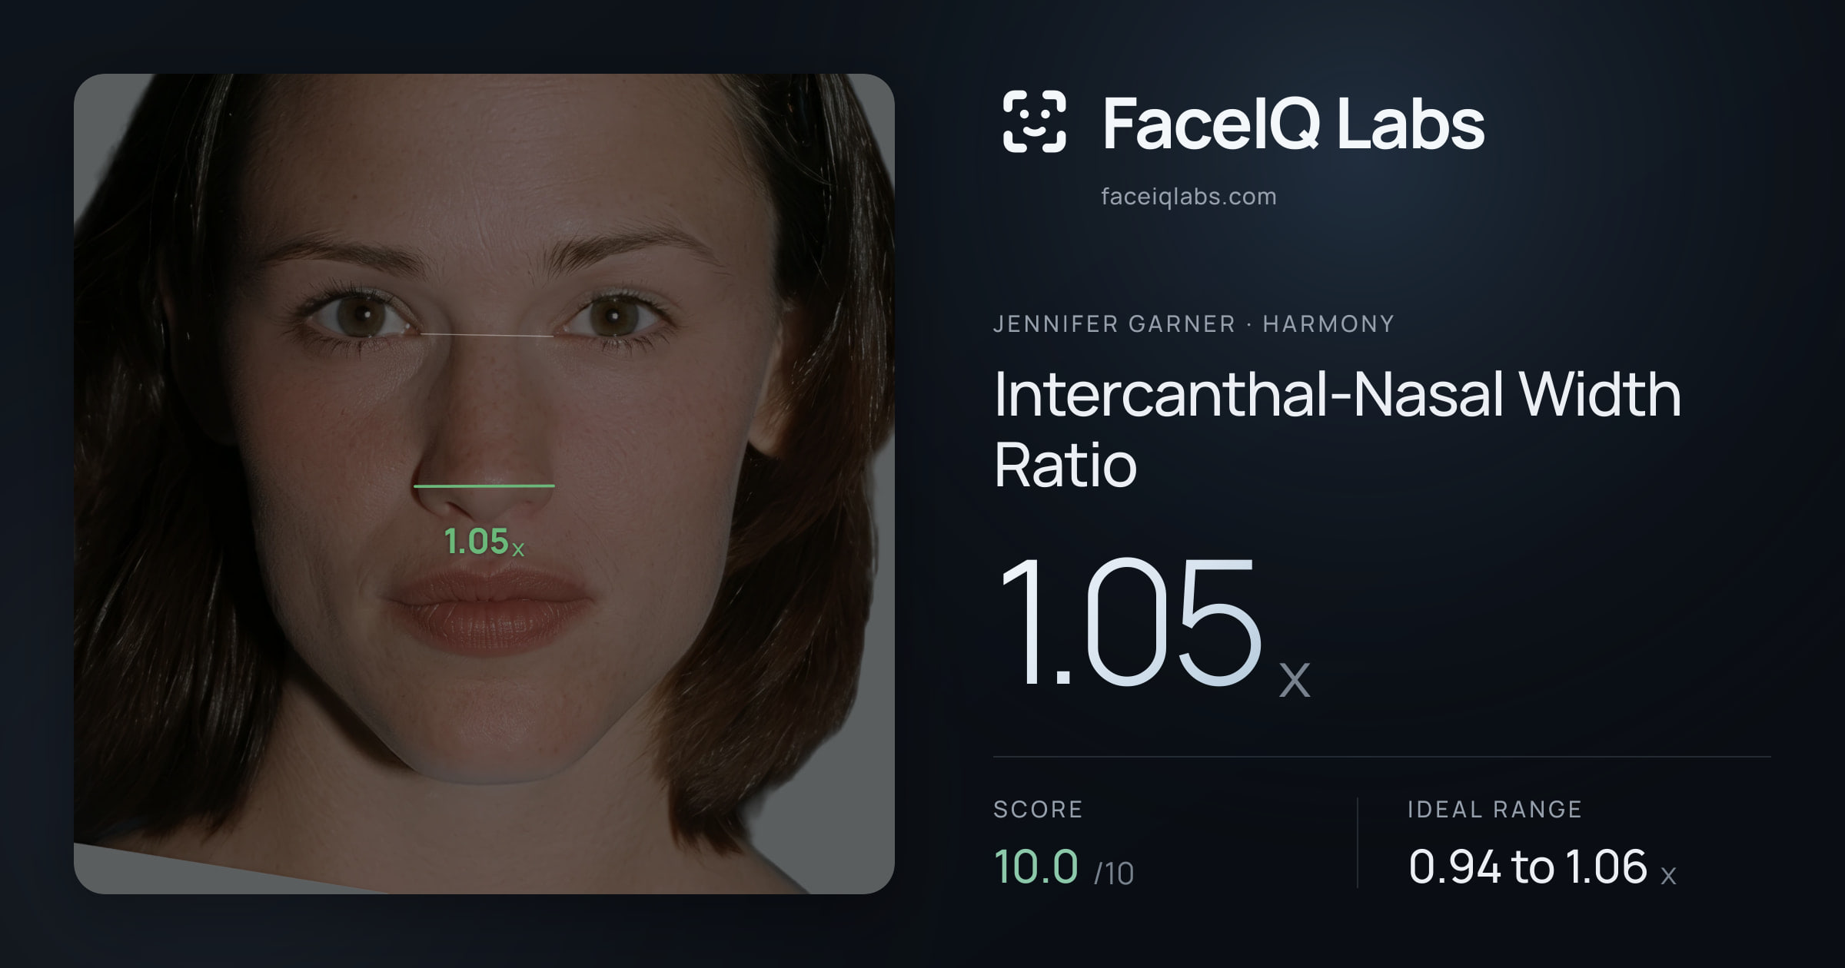The height and width of the screenshot is (968, 1845).
Task: Open the faceiqlabs.com link
Action: pyautogui.click(x=1188, y=197)
